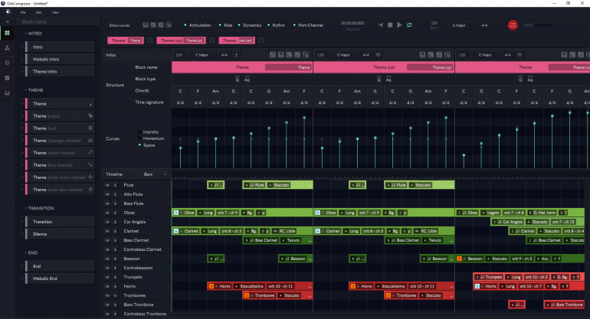
Task: Toggle loop playback icon
Action: (409, 24)
